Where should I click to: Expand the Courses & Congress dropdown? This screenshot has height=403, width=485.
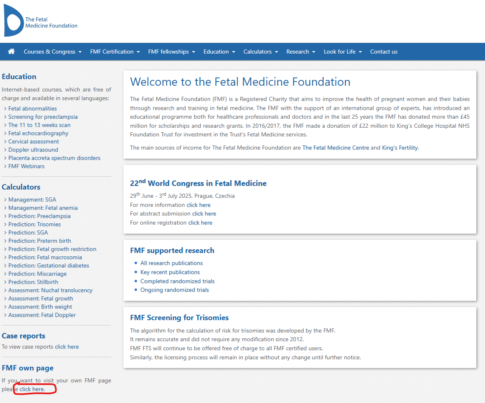point(52,52)
